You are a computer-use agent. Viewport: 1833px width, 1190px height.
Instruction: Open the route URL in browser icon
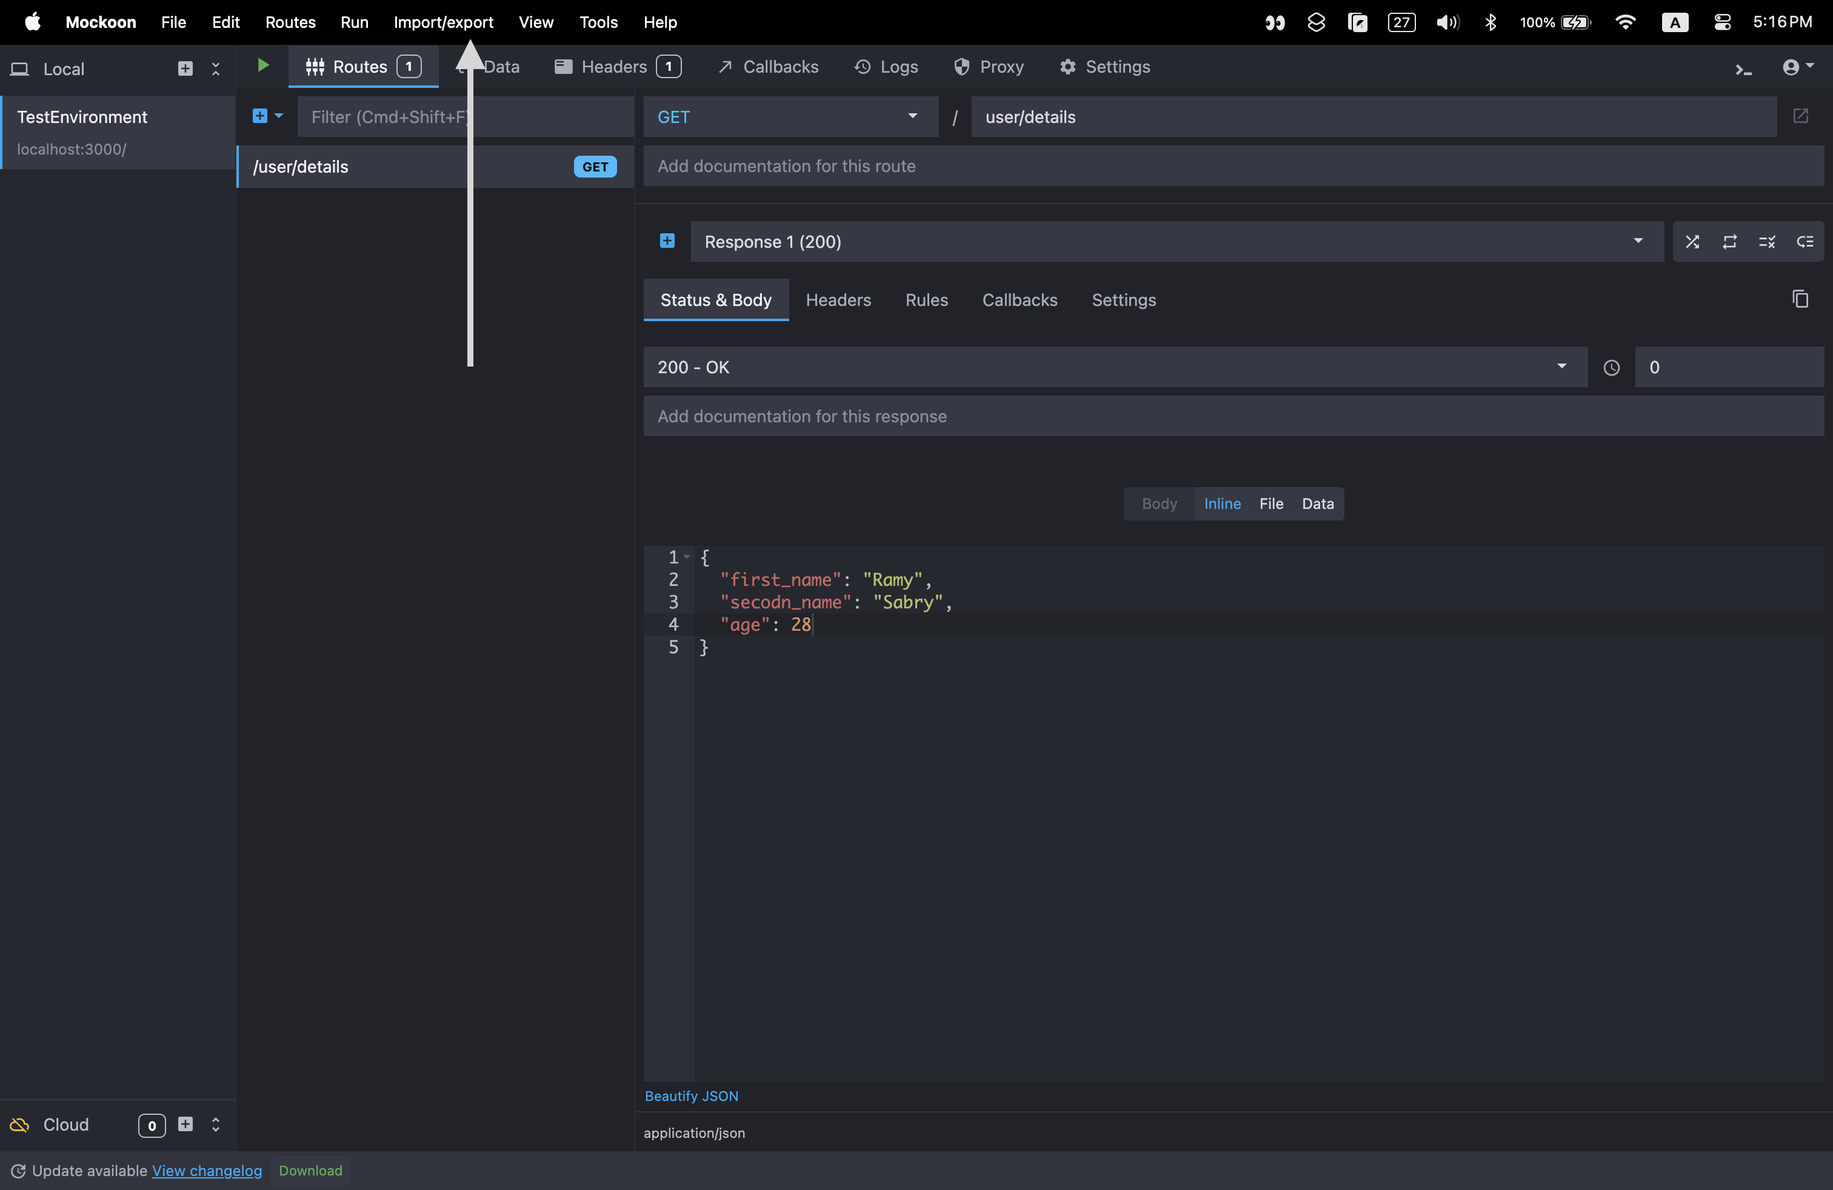(x=1800, y=116)
